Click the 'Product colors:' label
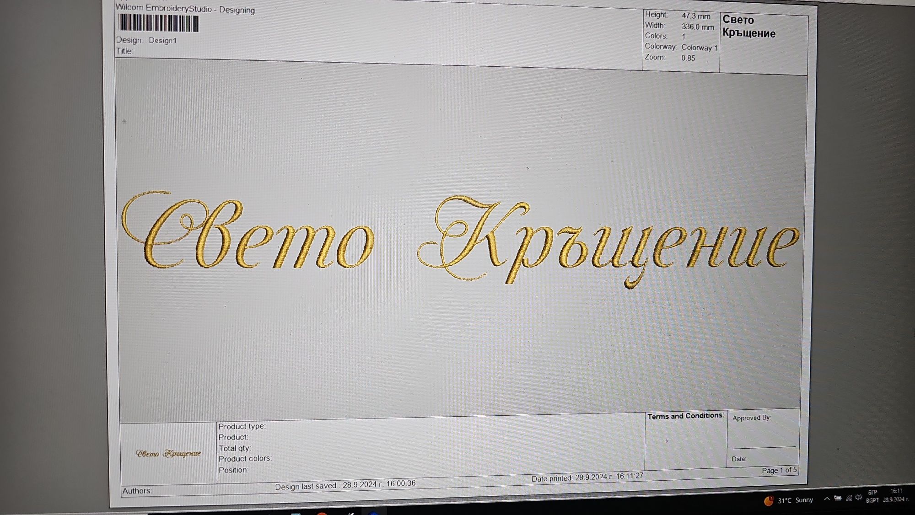The width and height of the screenshot is (915, 515). pos(245,459)
